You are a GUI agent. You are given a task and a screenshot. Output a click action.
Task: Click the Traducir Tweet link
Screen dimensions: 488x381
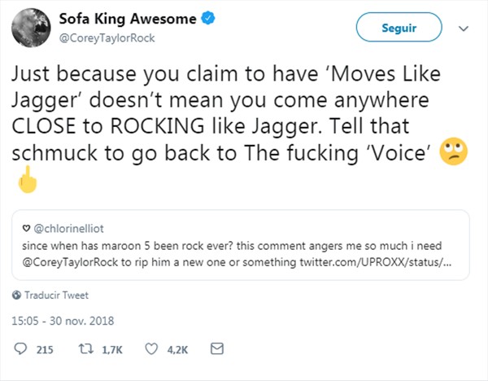[x=56, y=295]
